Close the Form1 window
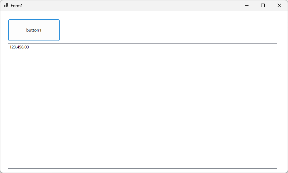The width and height of the screenshot is (288, 173). (279, 5)
